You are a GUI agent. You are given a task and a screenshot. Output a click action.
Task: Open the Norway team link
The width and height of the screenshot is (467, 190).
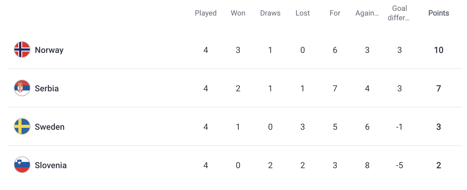(x=49, y=50)
